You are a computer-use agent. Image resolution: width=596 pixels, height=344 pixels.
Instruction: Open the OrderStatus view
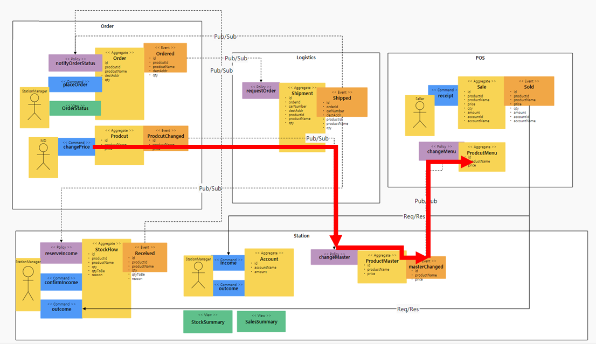[75, 108]
